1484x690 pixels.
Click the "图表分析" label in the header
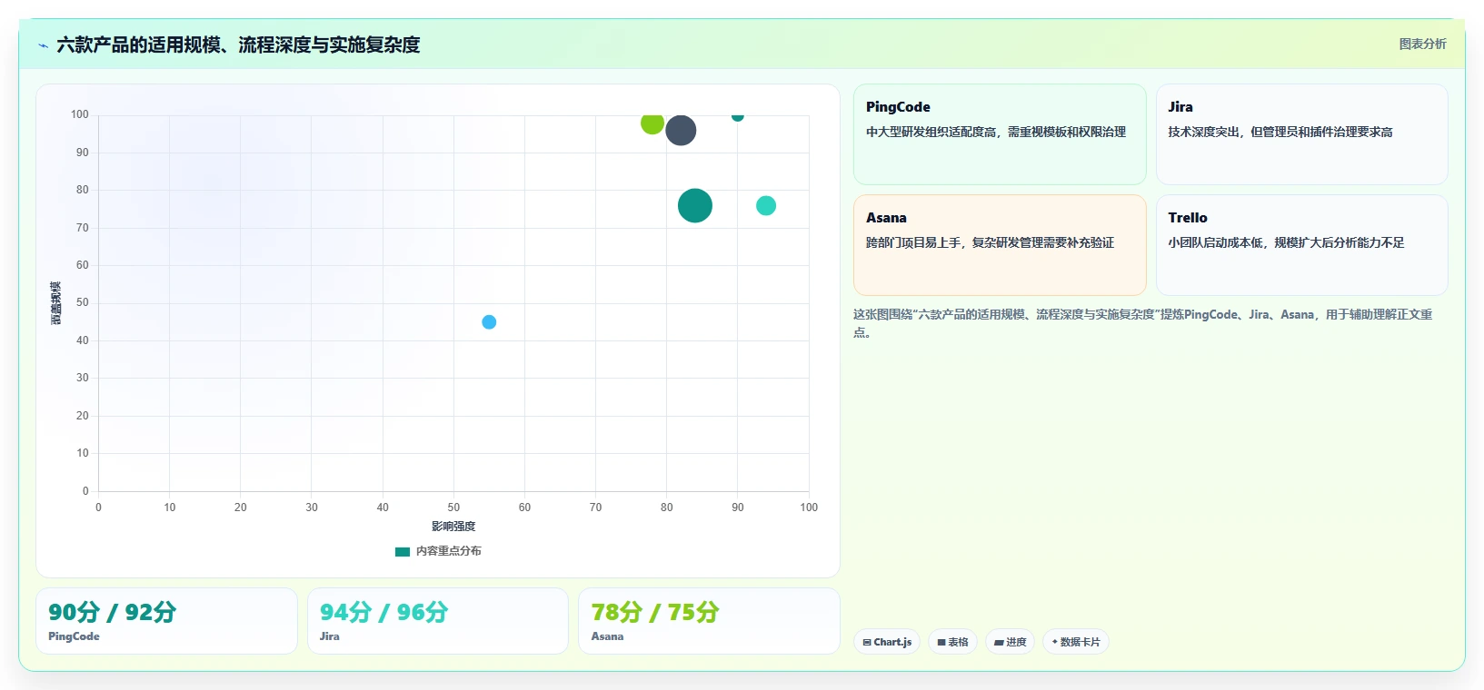1422,44
